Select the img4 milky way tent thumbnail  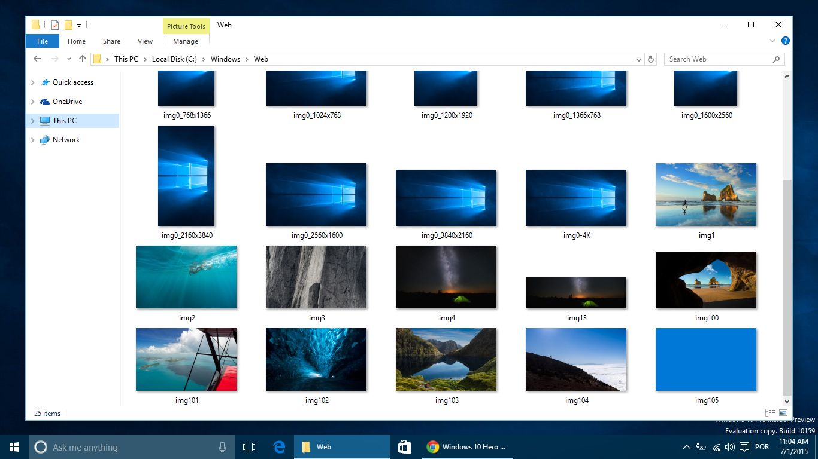(x=446, y=277)
